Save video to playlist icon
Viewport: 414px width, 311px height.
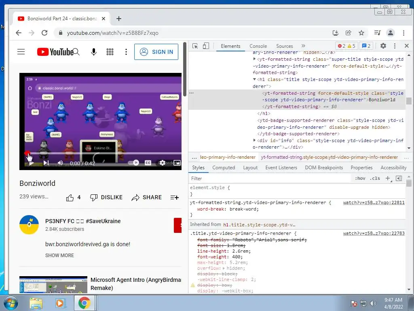coord(175,198)
